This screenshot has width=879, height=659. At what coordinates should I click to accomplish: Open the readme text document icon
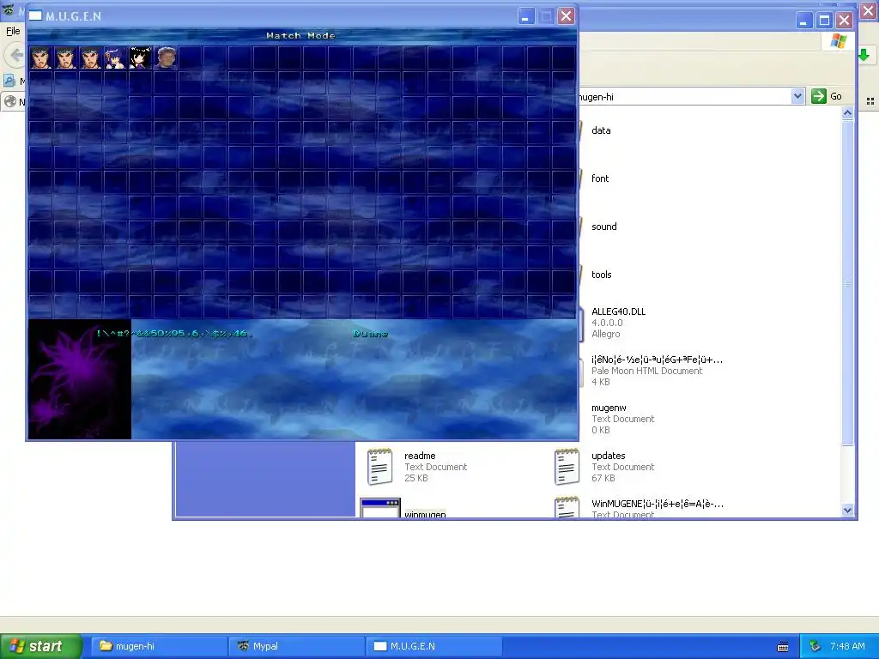[x=380, y=466]
